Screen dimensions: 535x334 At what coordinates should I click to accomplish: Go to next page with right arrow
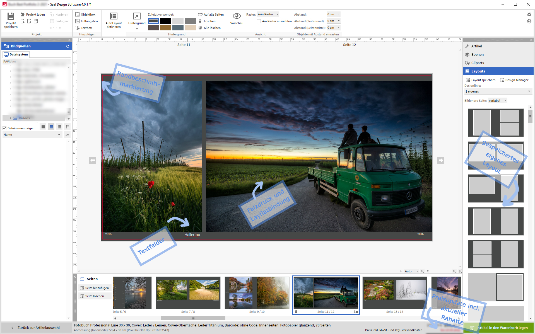coord(440,160)
